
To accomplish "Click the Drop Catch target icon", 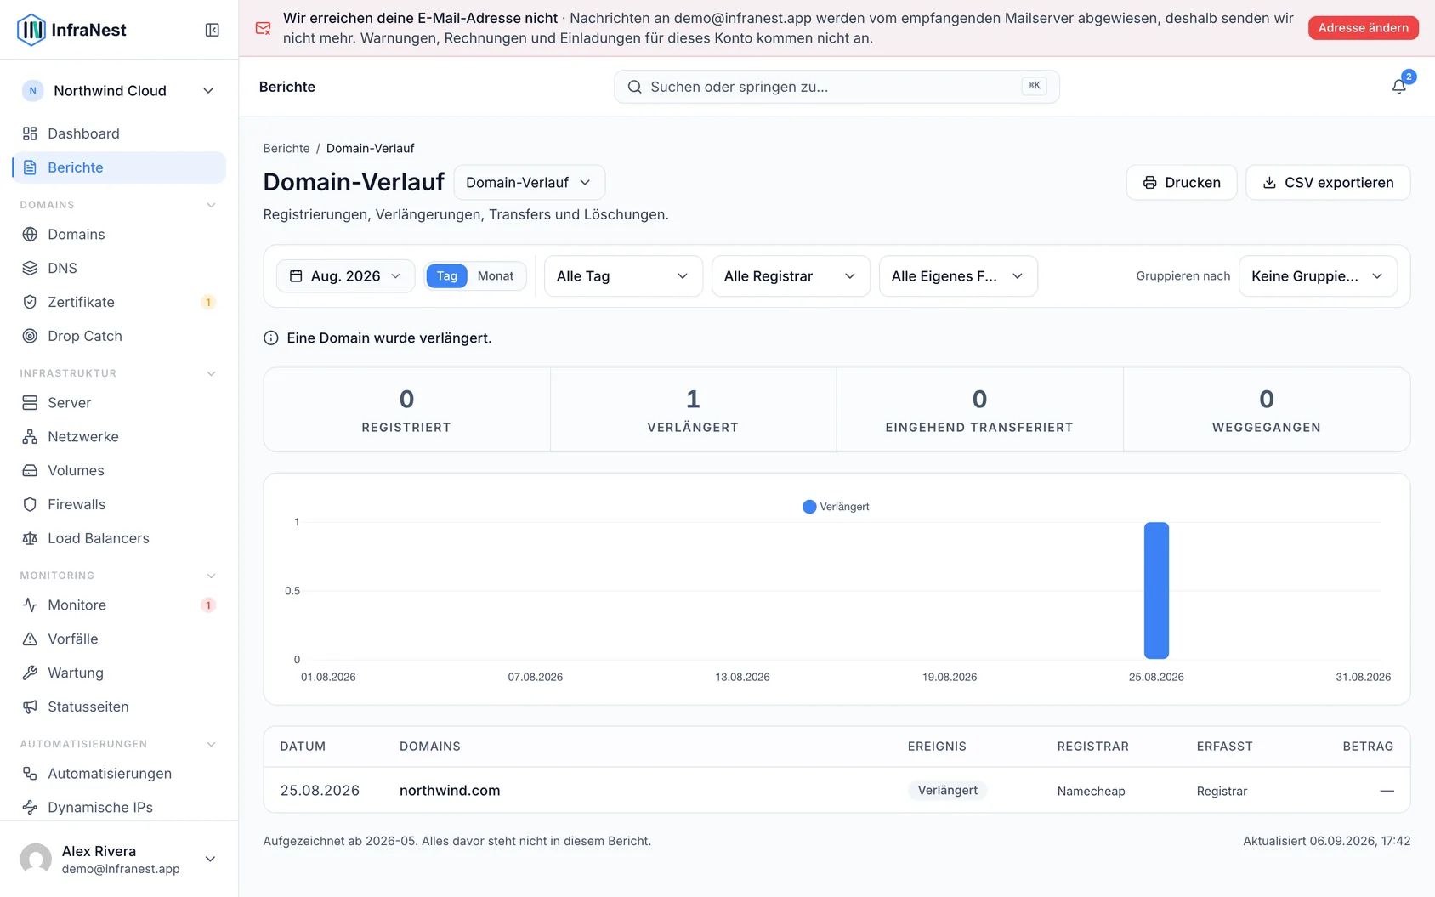I will point(30,336).
